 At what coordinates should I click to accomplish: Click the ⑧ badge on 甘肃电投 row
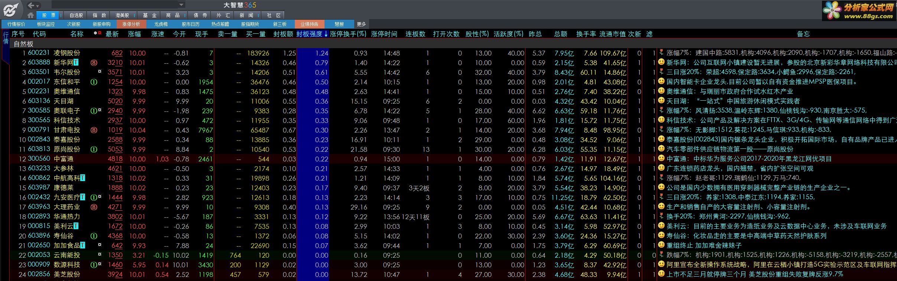94,130
